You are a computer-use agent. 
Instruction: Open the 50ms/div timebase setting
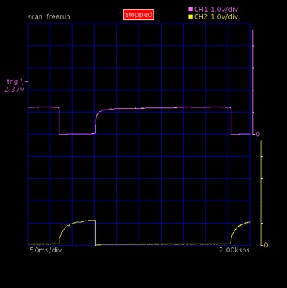point(46,250)
